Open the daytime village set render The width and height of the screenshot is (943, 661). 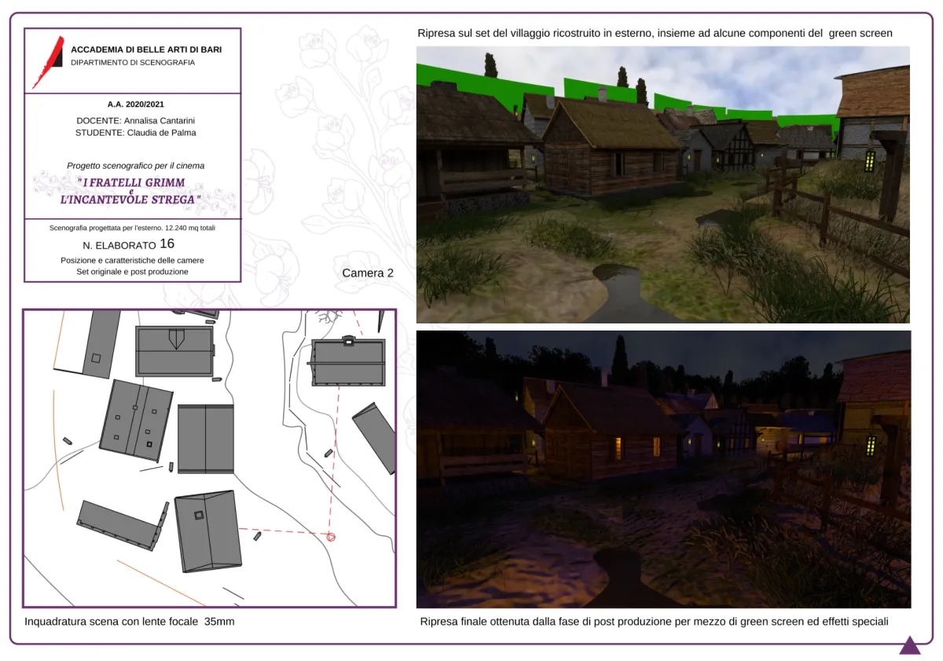662,184
